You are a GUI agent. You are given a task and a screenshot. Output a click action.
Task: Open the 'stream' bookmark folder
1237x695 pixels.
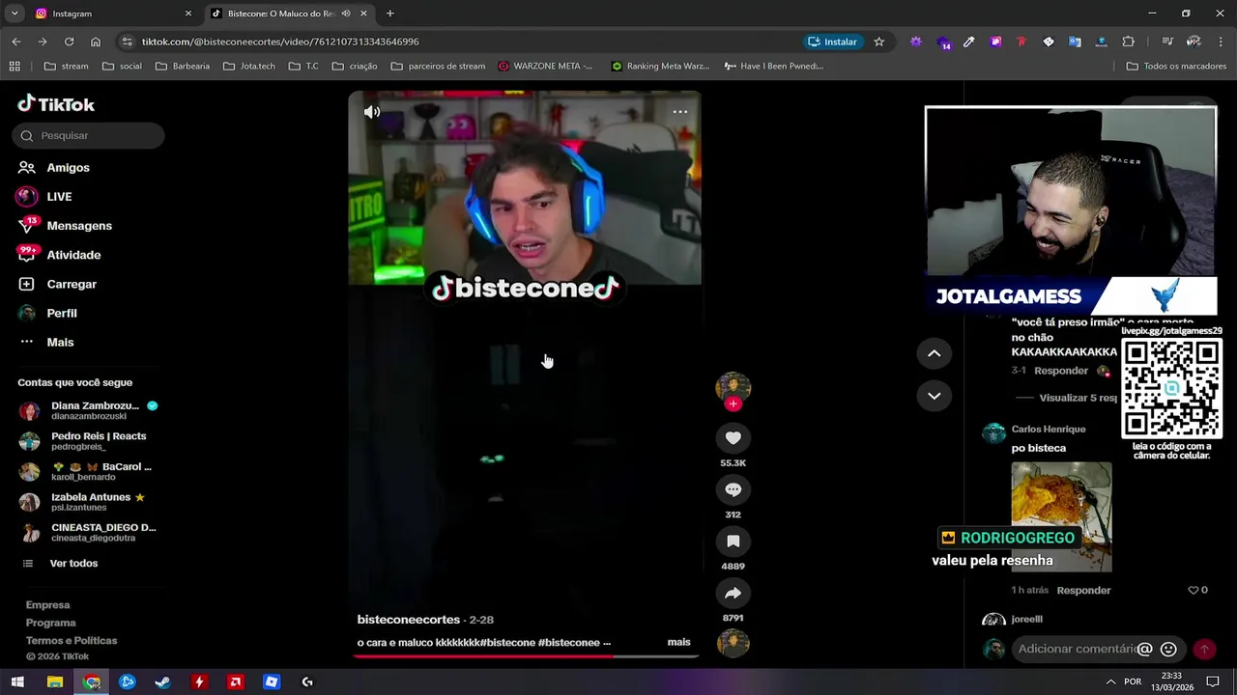point(66,66)
